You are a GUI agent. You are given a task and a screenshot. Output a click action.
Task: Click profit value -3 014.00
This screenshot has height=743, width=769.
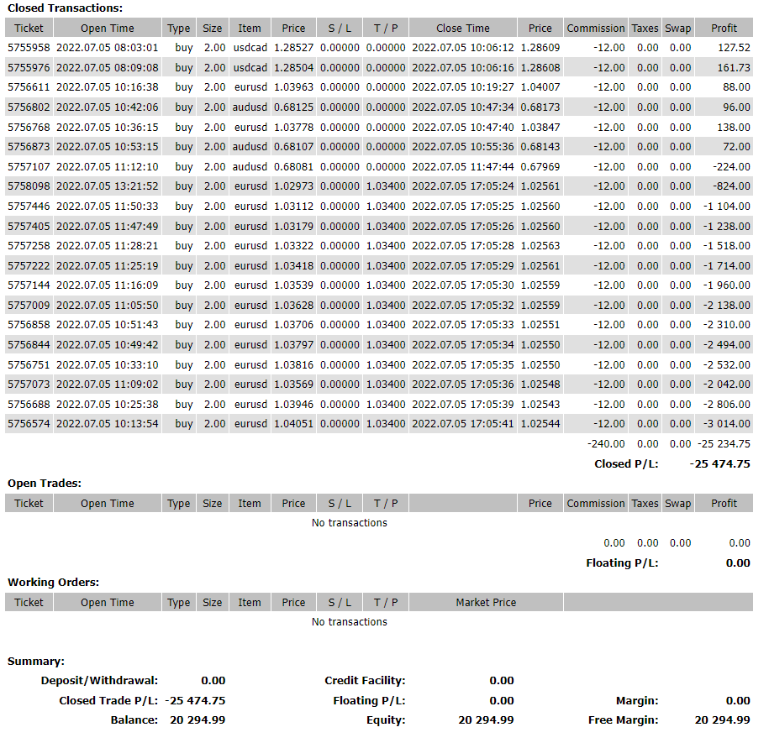click(726, 424)
